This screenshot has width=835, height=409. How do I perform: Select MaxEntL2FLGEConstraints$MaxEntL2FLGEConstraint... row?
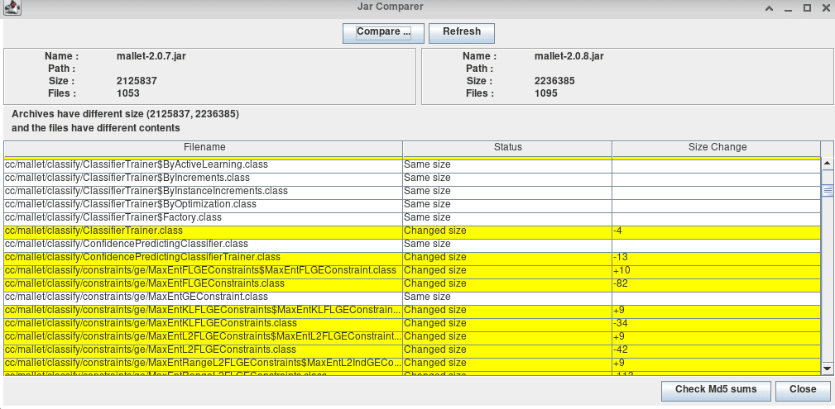tap(412, 336)
